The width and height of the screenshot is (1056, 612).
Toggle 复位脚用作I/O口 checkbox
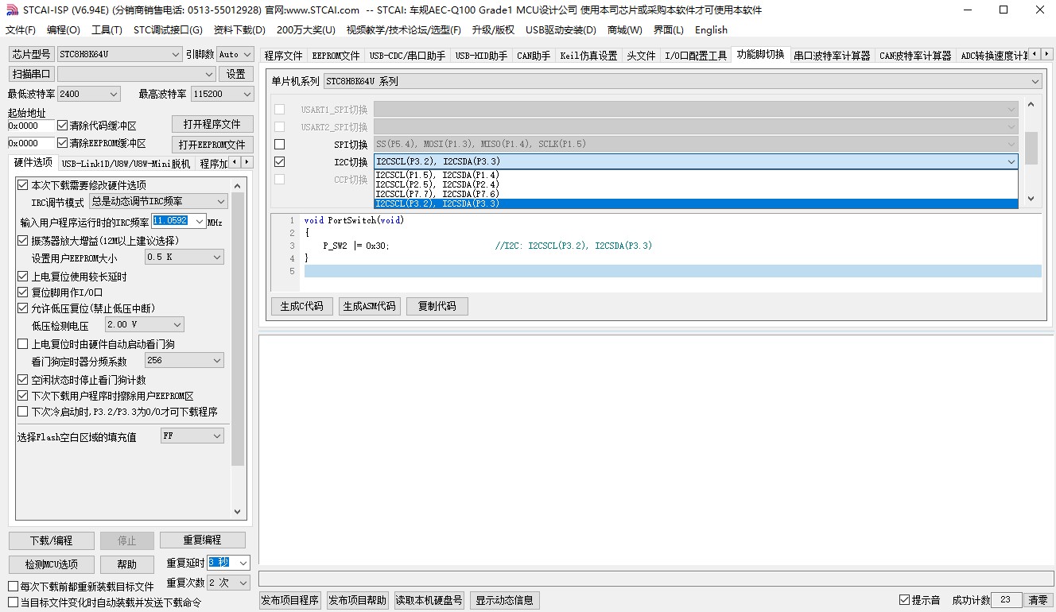[x=23, y=292]
